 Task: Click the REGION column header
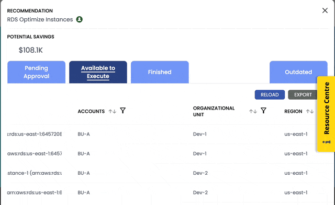(x=293, y=111)
